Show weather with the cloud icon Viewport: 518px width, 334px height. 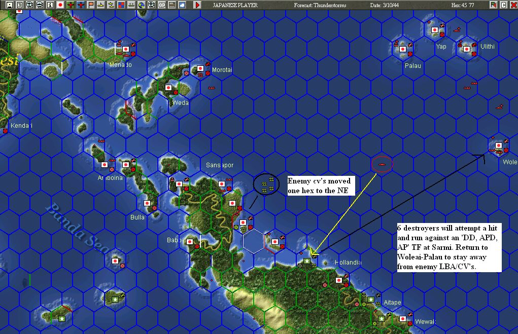(182, 5)
